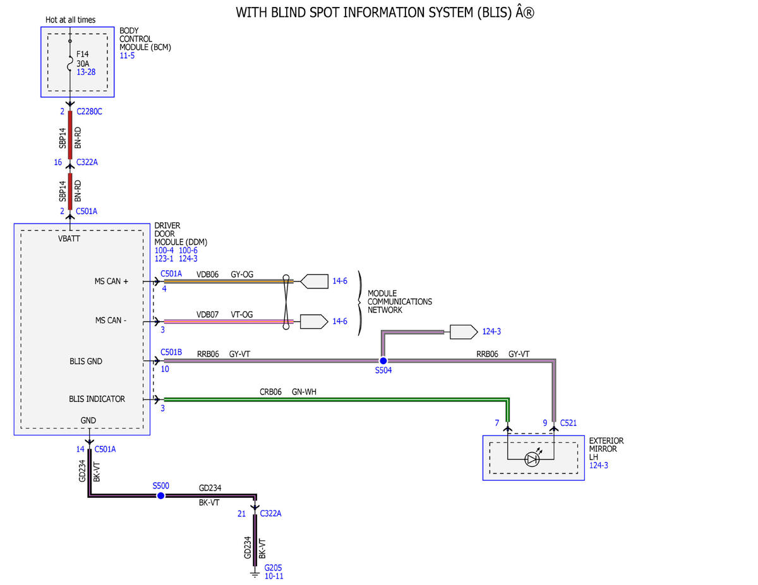
Task: Click the VBATT pin label
Action: [69, 239]
